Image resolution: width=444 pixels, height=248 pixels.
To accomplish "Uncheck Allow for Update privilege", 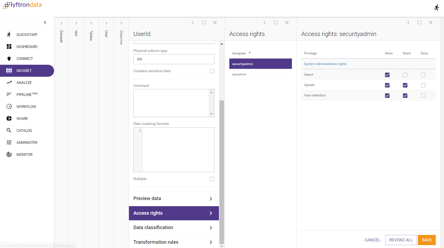I will [387, 85].
